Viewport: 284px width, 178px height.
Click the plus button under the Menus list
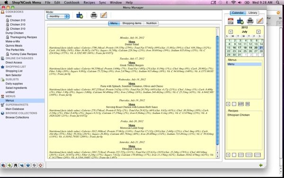228,104
